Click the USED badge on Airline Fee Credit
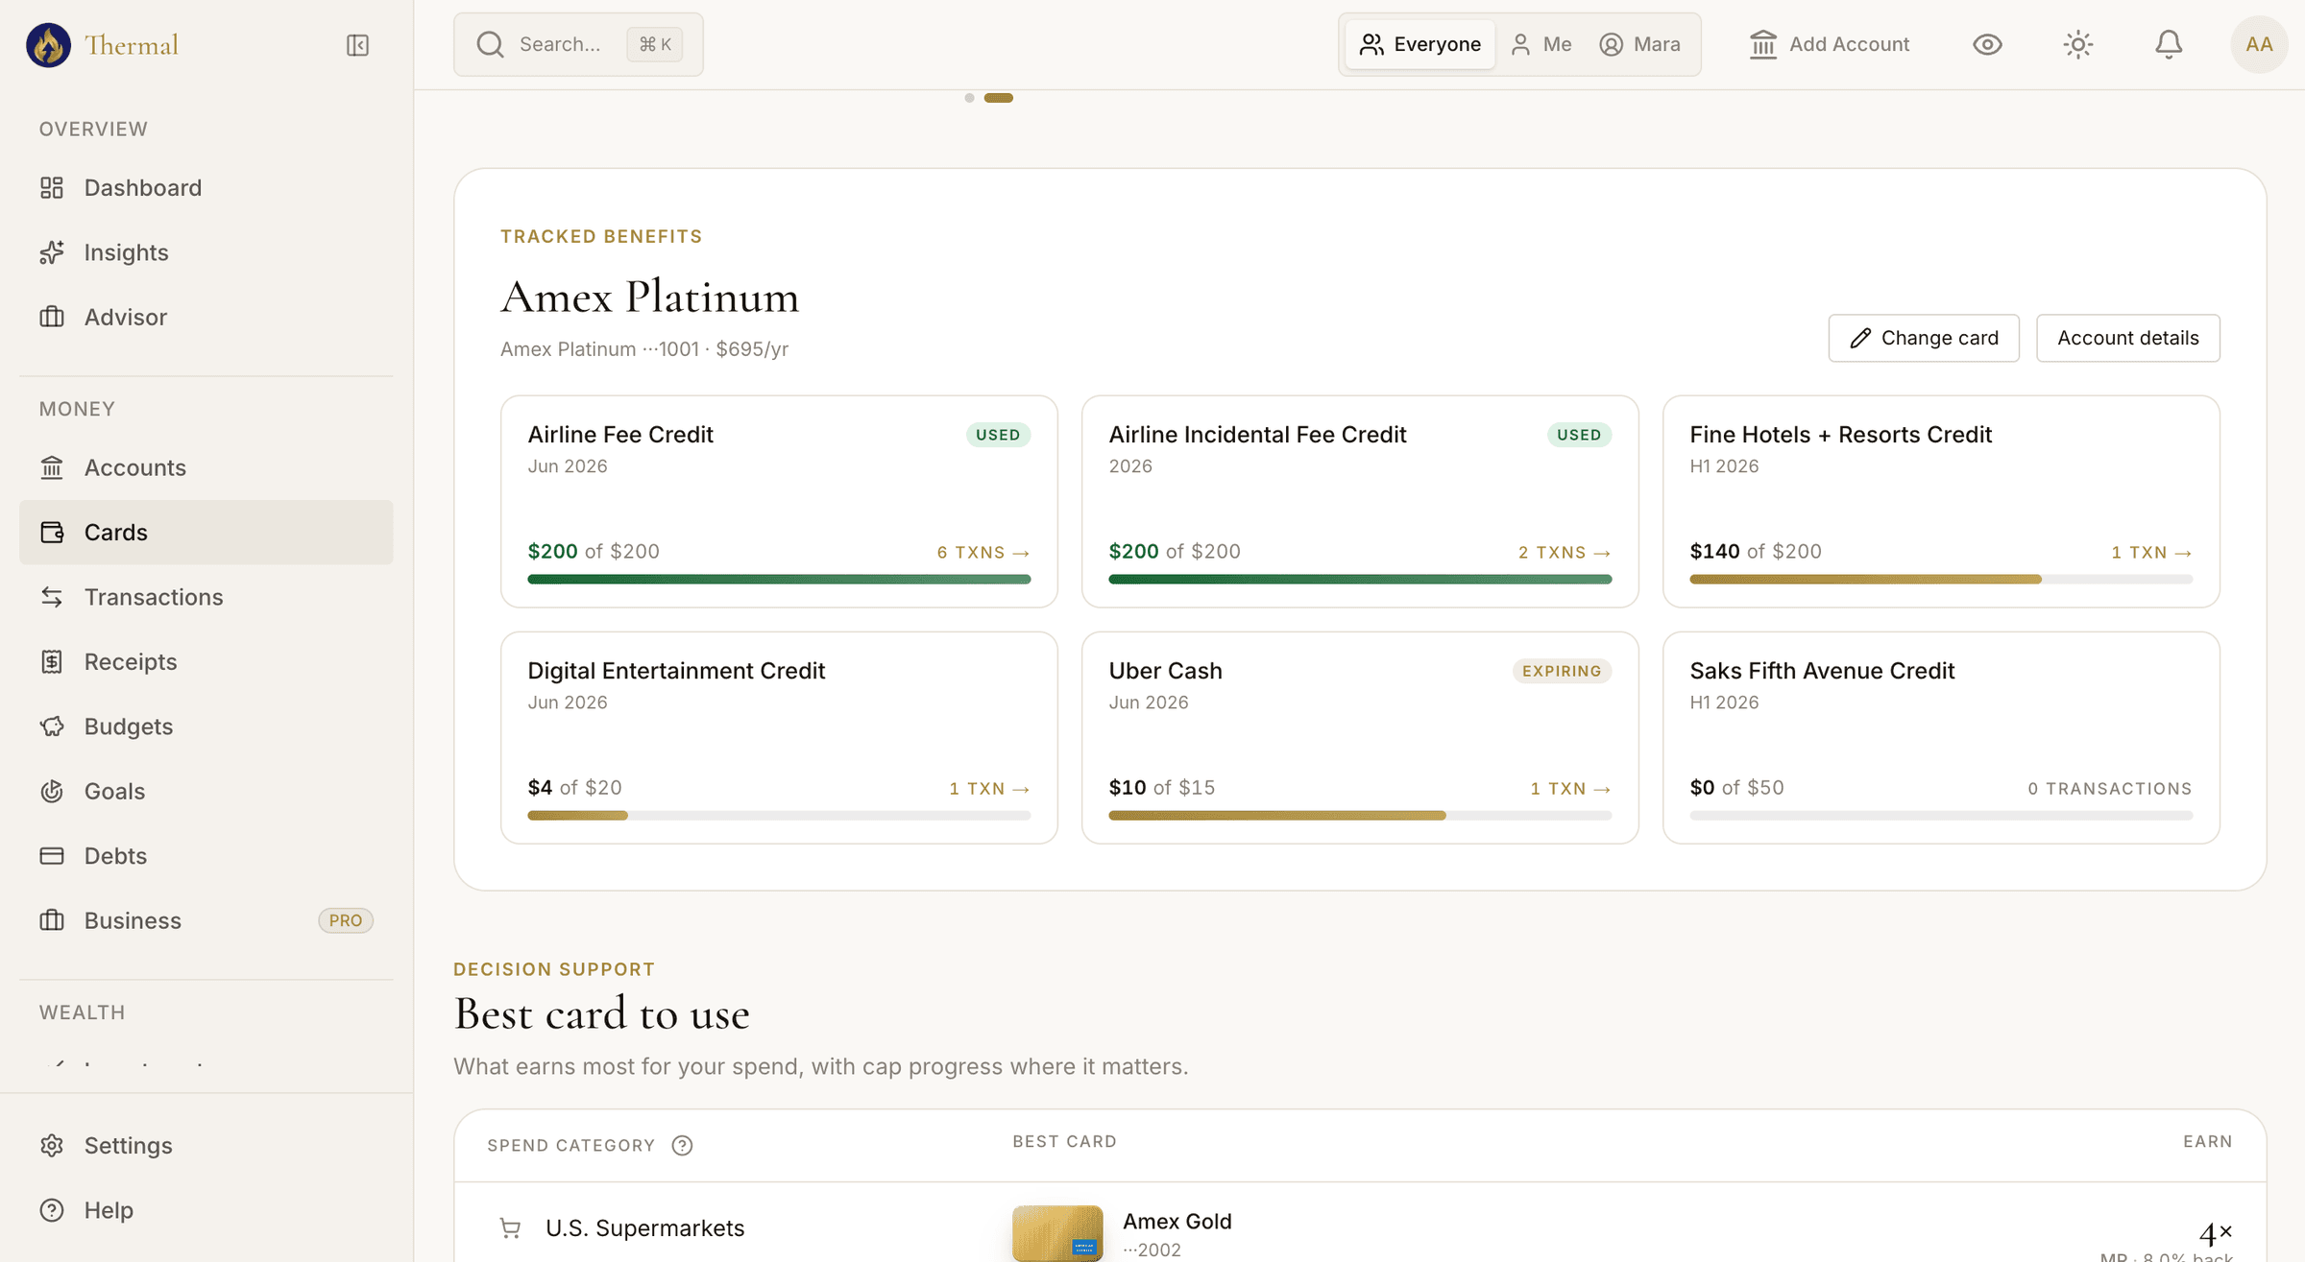This screenshot has height=1262, width=2305. click(x=998, y=435)
